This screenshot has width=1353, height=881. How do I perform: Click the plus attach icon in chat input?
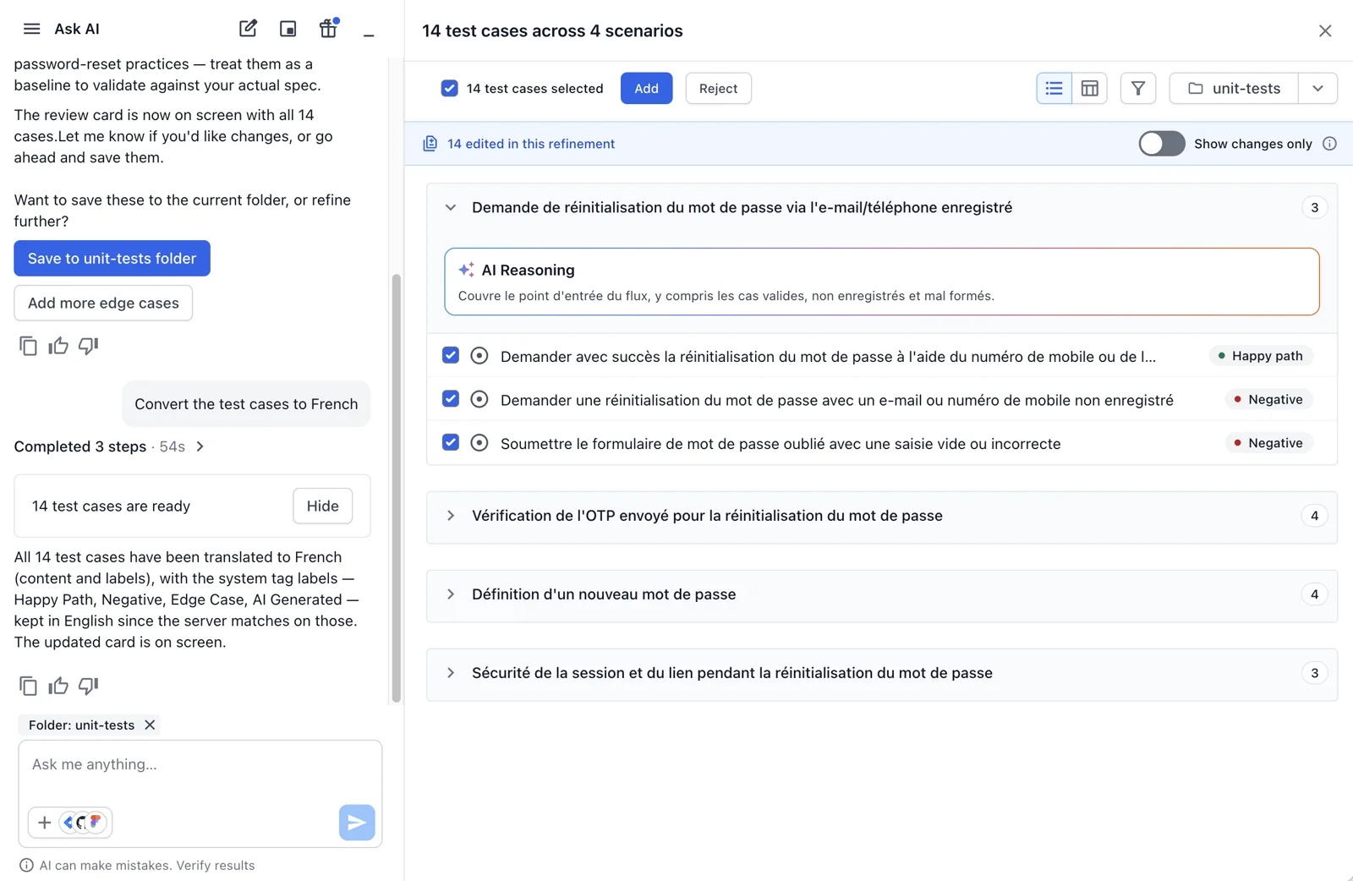coord(44,823)
